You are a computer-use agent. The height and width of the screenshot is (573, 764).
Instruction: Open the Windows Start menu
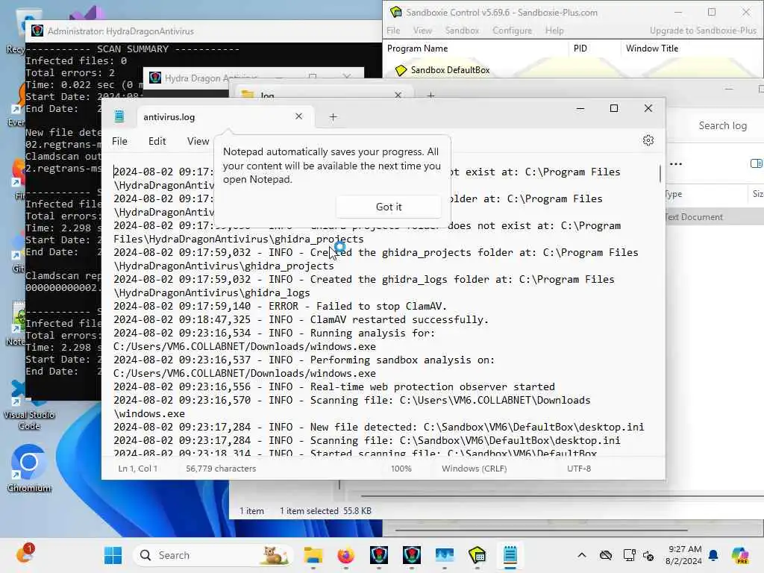(113, 555)
